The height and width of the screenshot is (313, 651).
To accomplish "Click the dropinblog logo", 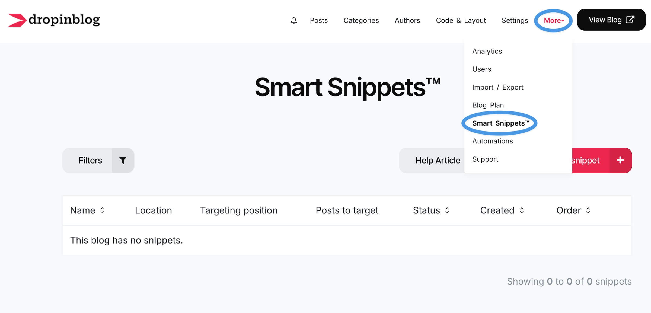I will (54, 20).
